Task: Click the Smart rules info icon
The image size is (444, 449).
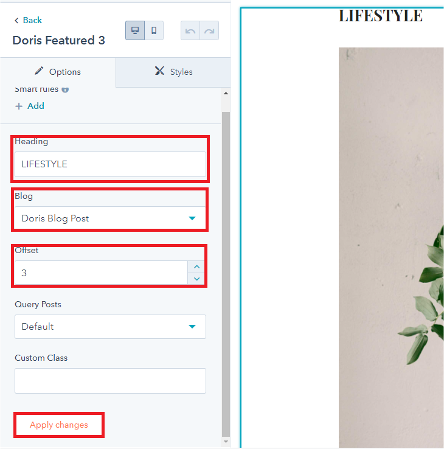Action: tap(65, 89)
